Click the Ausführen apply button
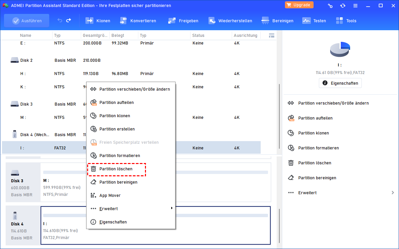The image size is (399, 249). coord(27,21)
